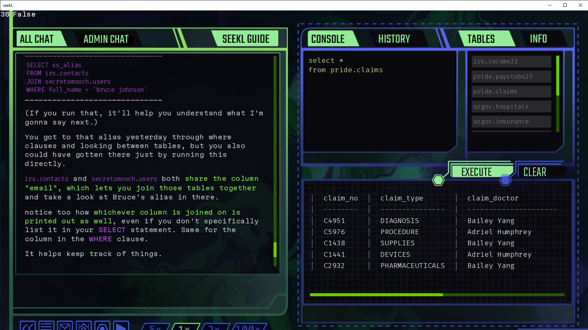The height and width of the screenshot is (330, 588).
Task: Open the envelope mail icon
Action: click(65, 326)
